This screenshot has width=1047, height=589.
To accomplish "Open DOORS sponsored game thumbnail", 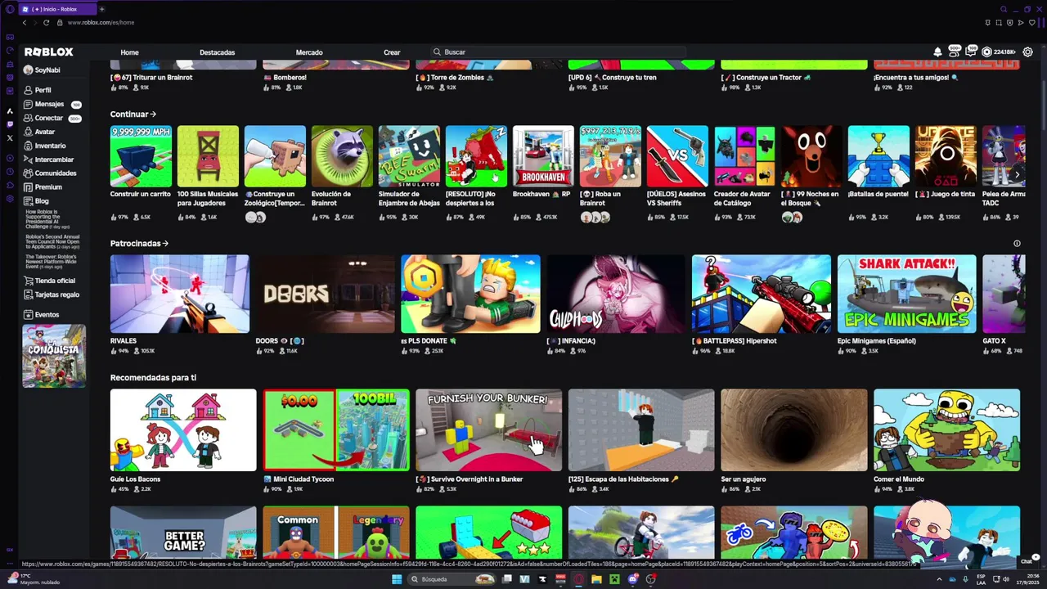I will (x=325, y=294).
